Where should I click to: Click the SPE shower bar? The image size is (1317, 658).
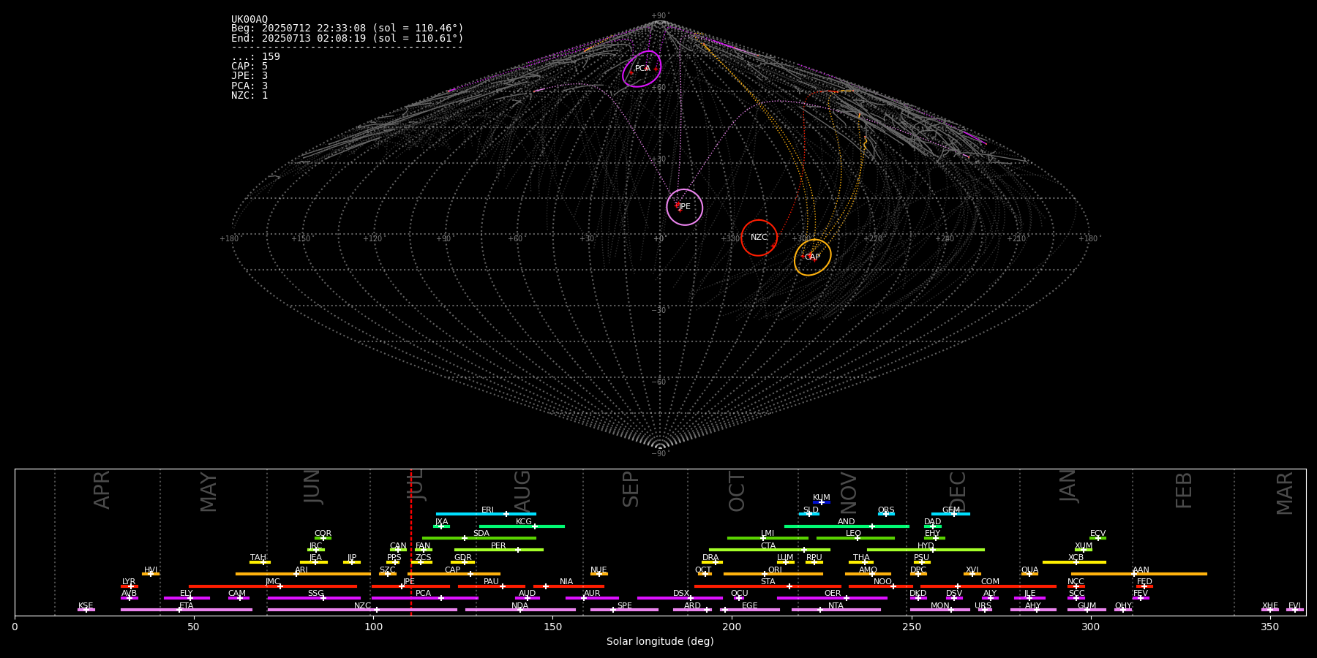[x=624, y=610]
